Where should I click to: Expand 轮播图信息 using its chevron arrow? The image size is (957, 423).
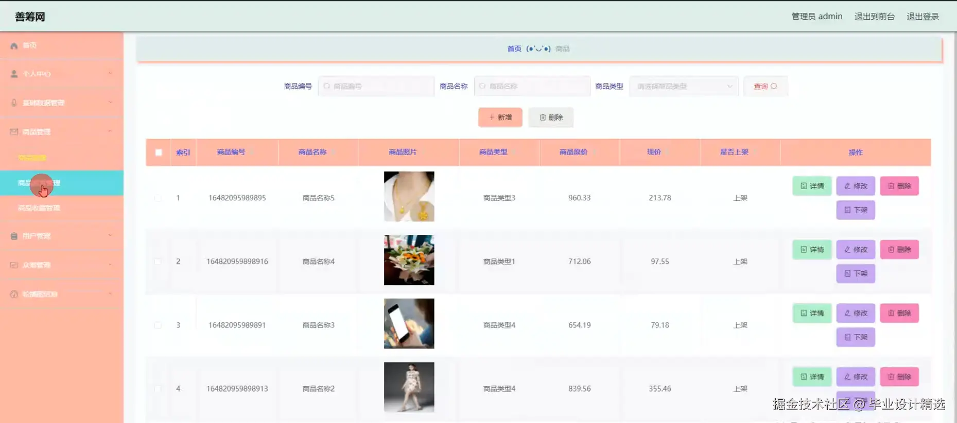[x=110, y=294]
